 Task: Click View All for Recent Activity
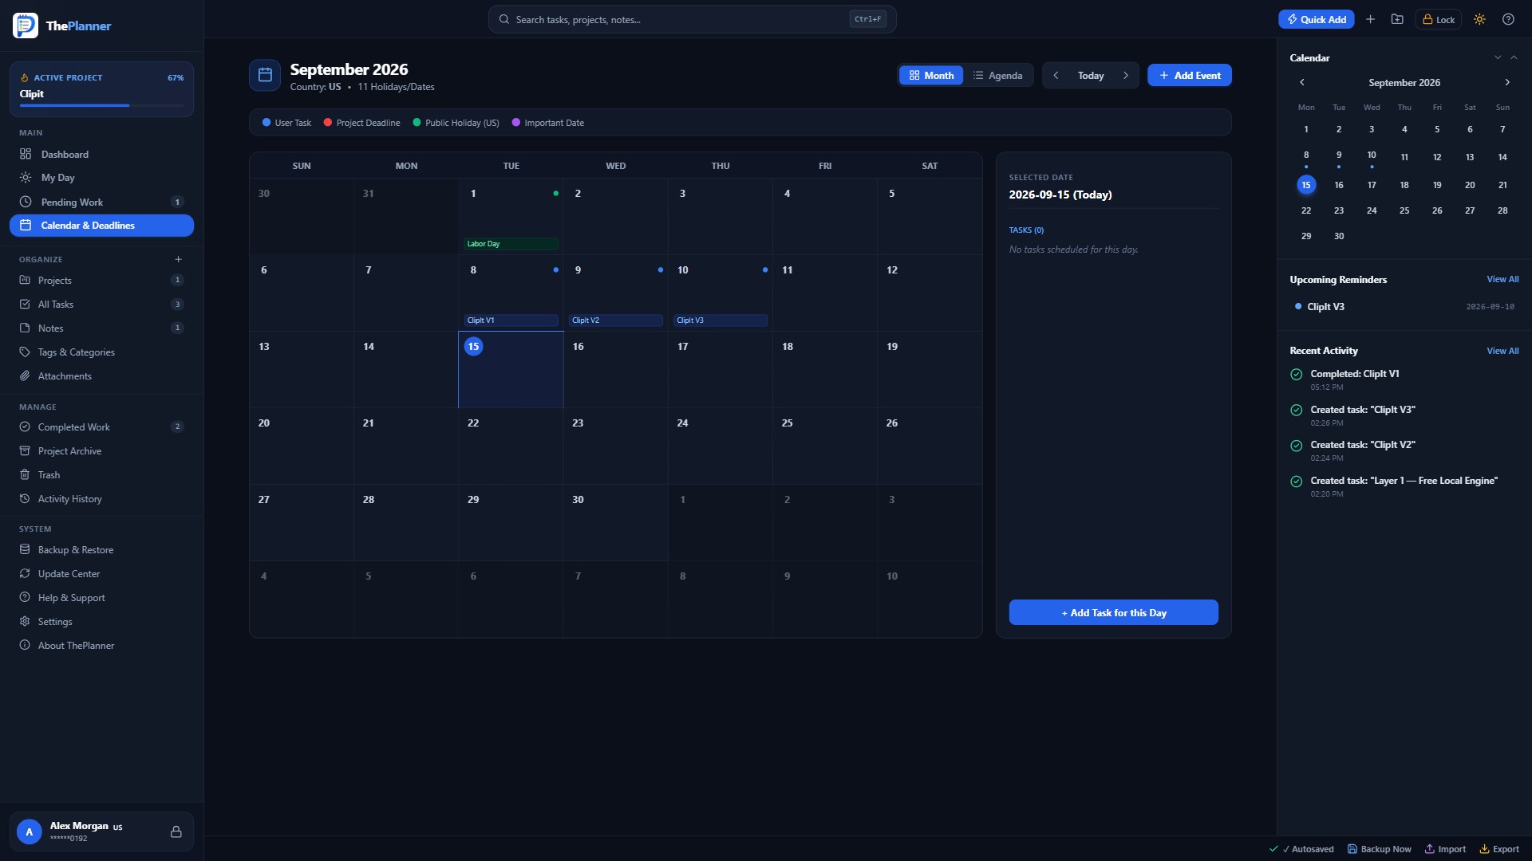pos(1502,351)
